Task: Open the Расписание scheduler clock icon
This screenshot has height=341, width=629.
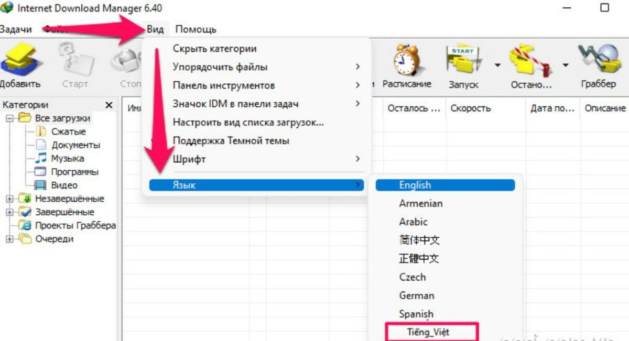Action: coord(407,60)
